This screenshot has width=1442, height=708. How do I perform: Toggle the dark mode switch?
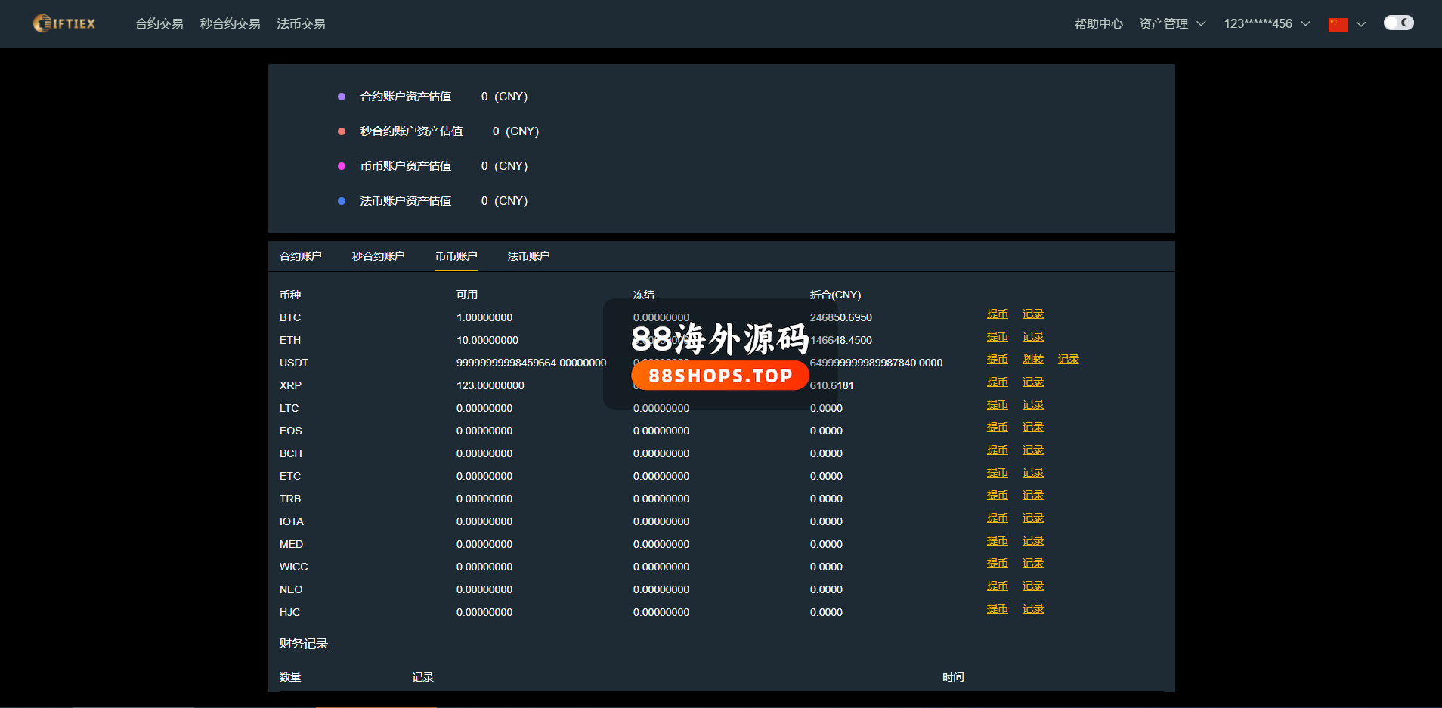1398,23
